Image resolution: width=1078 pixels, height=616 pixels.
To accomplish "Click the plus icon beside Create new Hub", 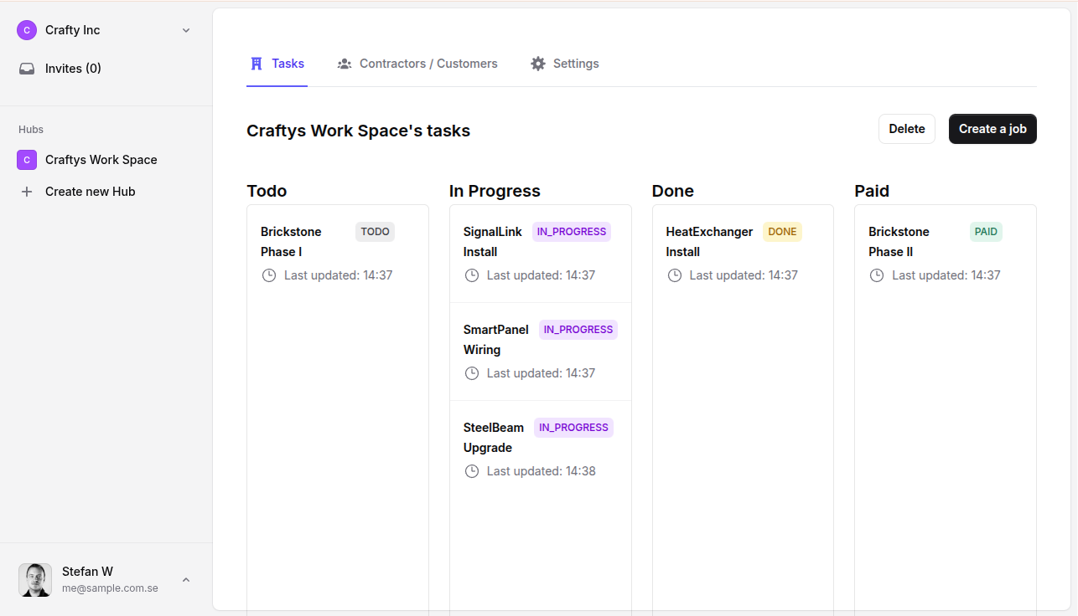I will pos(26,191).
